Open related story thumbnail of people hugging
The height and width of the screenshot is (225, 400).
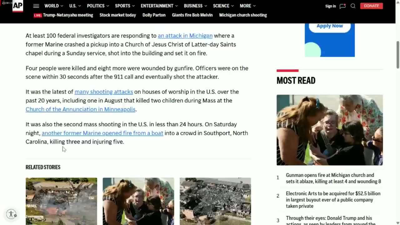[138, 201]
